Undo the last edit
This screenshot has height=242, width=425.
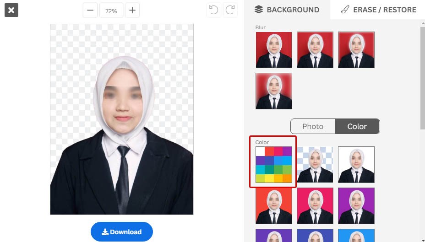coord(213,10)
